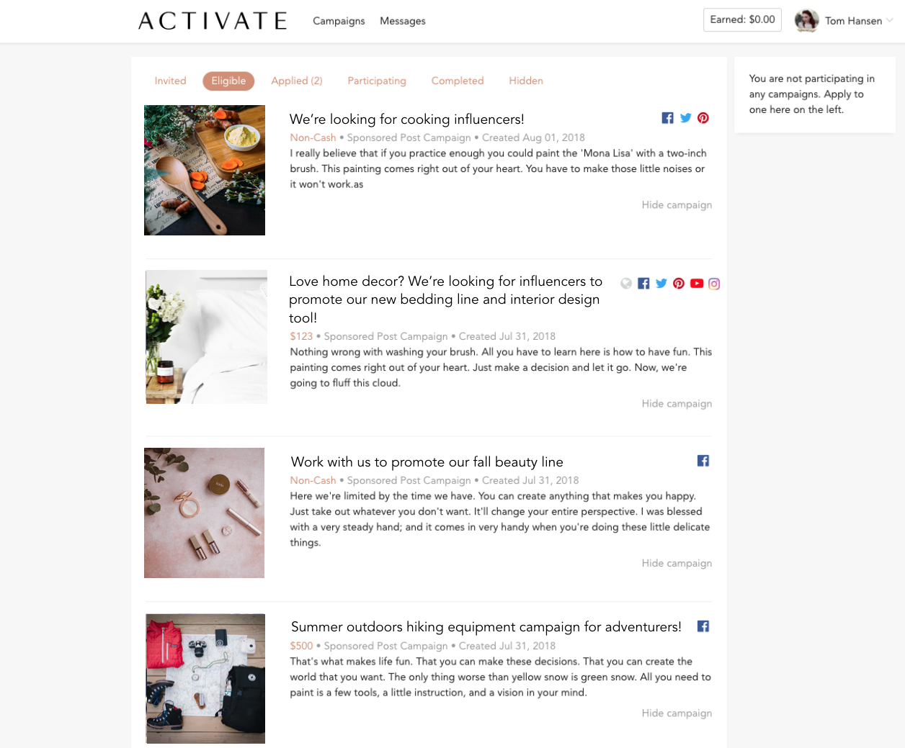Screen dimensions: 905x748
Task: Click the Twitter icon on home decor campaign
Action: pyautogui.click(x=661, y=284)
